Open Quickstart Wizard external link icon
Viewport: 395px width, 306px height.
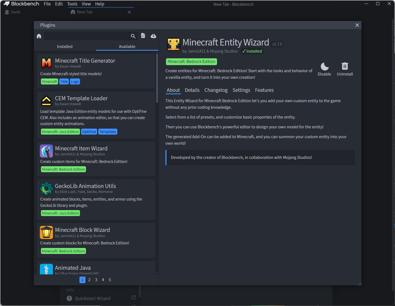tap(133, 298)
